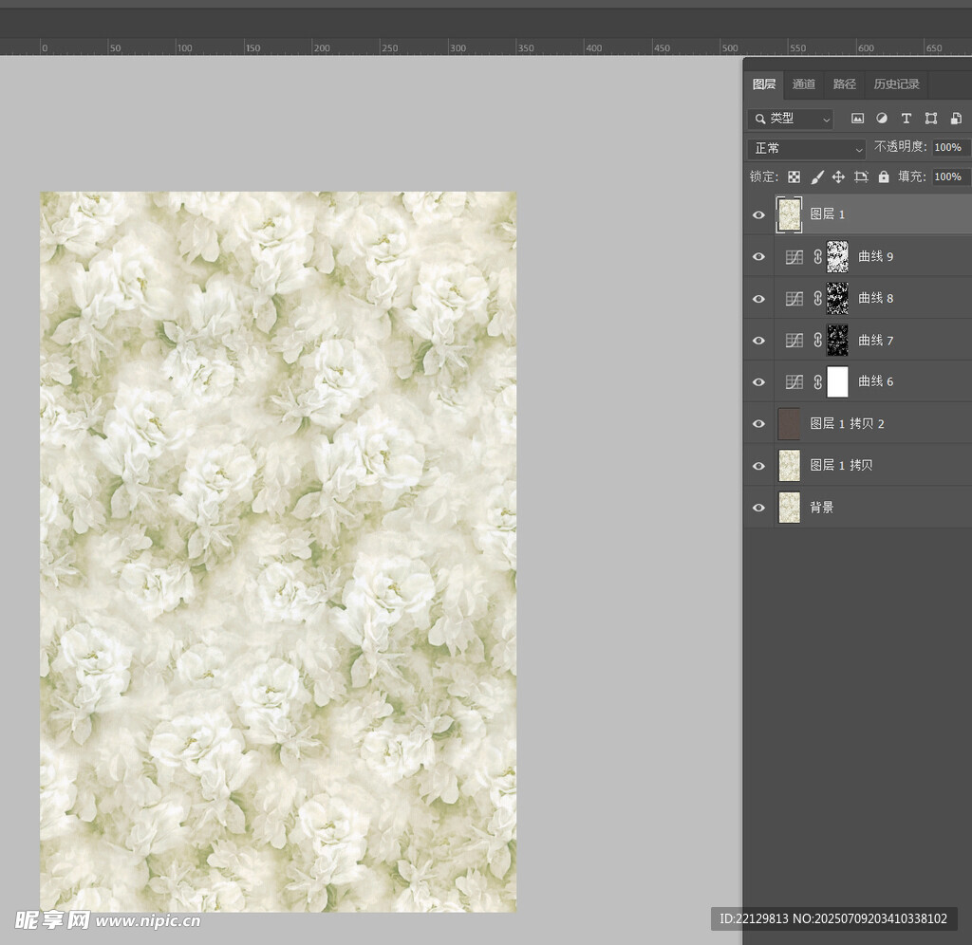Click the lock transparent pixels icon
The height and width of the screenshot is (945, 972).
pos(794,176)
